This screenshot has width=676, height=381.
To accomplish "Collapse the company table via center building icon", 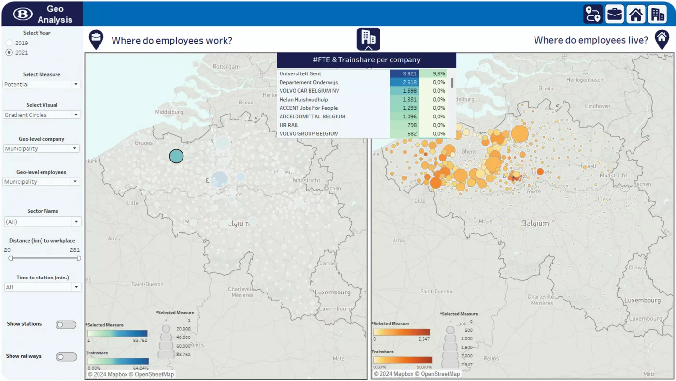I will 368,39.
